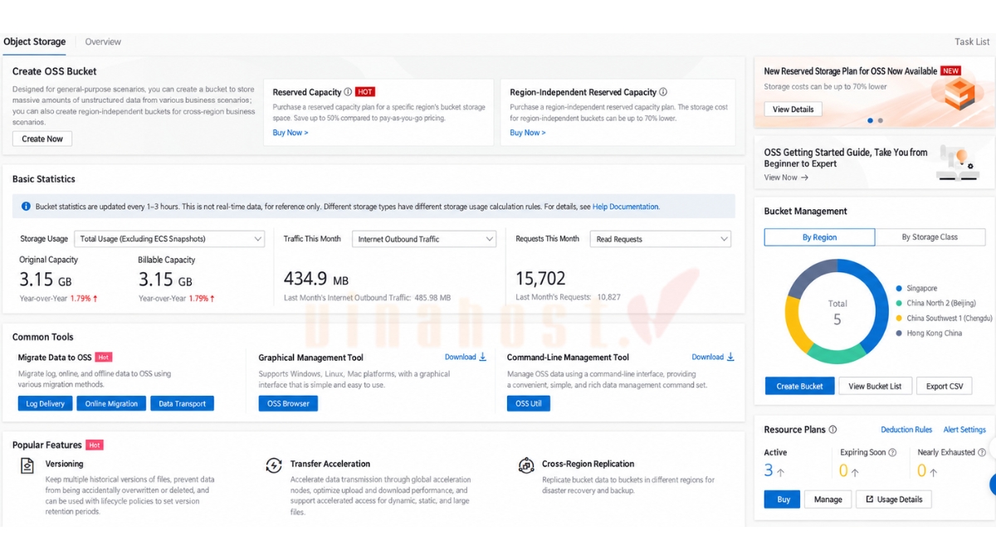Viewport: 996px width, 560px height.
Task: Open the Storage Usage dropdown
Action: coord(169,239)
